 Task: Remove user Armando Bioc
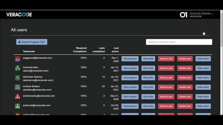(166, 68)
